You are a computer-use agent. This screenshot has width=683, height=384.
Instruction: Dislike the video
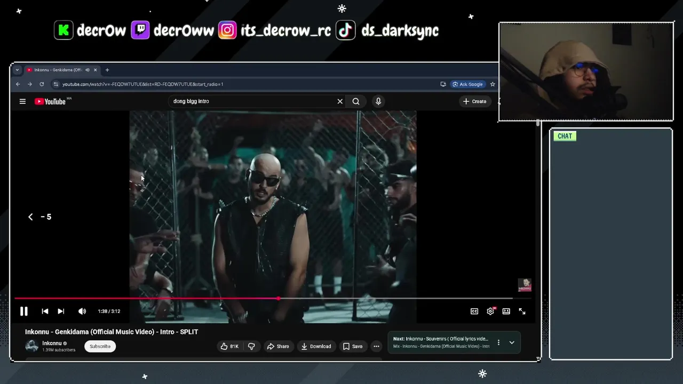251,346
